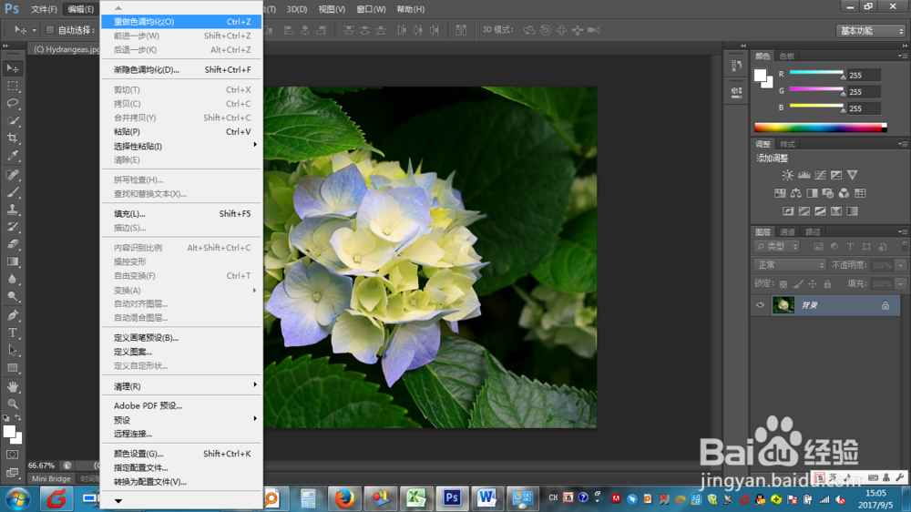Image resolution: width=911 pixels, height=512 pixels.
Task: Expand the Transform submenu
Action: pyautogui.click(x=182, y=290)
